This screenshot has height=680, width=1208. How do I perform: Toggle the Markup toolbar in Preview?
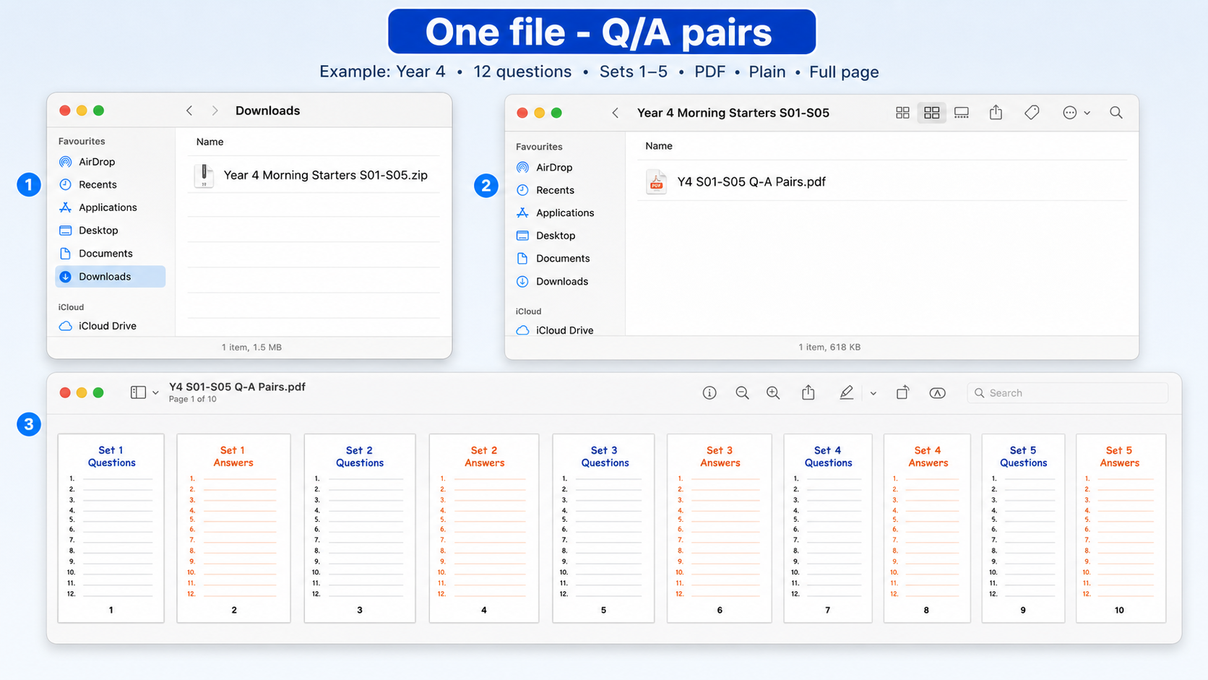(x=937, y=393)
